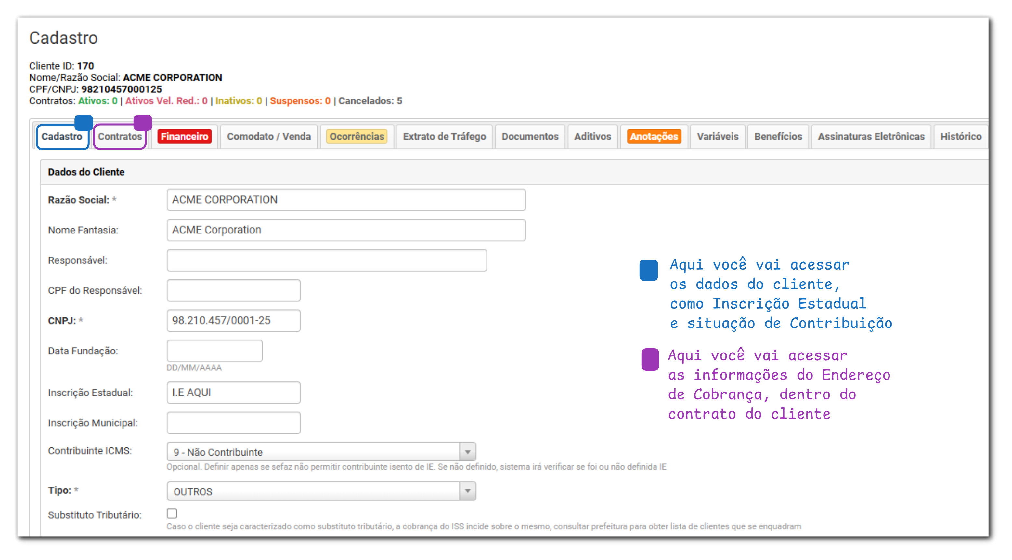Open the Cadastro tab
The width and height of the screenshot is (1012, 560).
point(62,137)
